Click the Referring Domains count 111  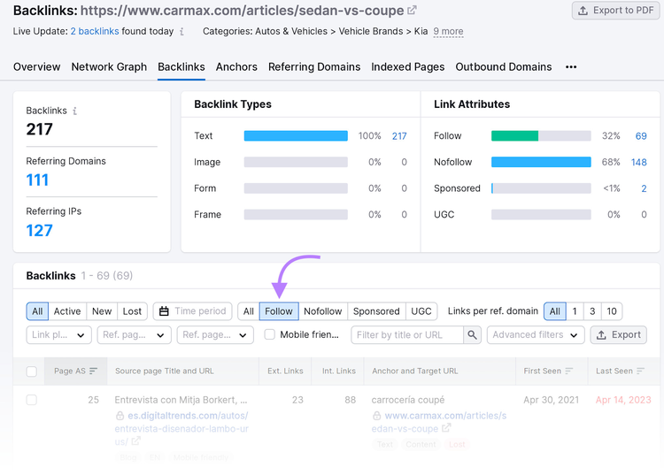[x=37, y=180]
